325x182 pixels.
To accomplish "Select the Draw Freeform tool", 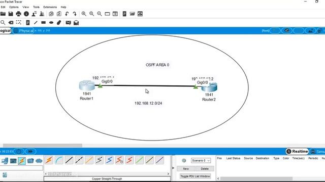I will click(x=59, y=22).
